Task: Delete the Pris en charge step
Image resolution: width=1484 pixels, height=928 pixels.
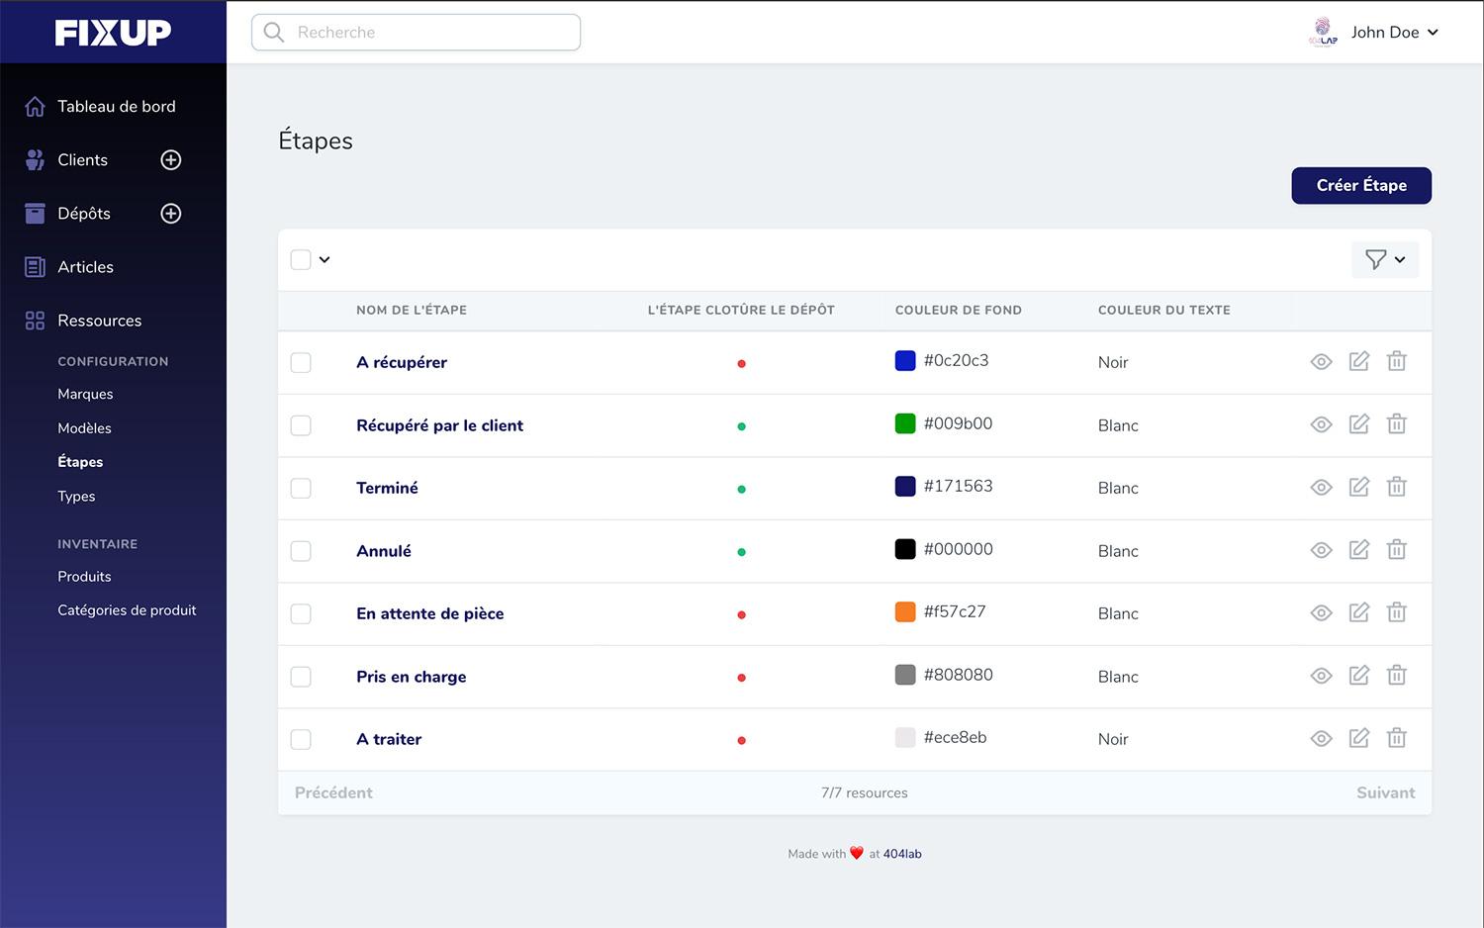Action: 1397,676
